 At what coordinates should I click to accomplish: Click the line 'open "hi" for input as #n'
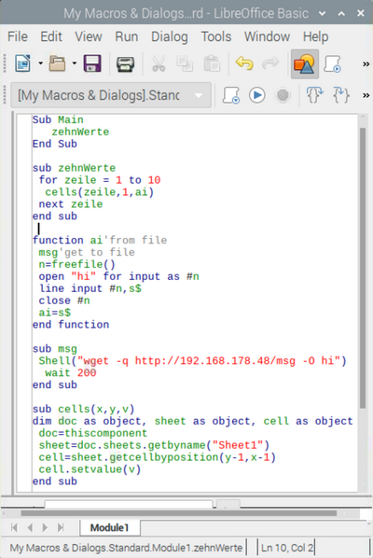coord(118,276)
